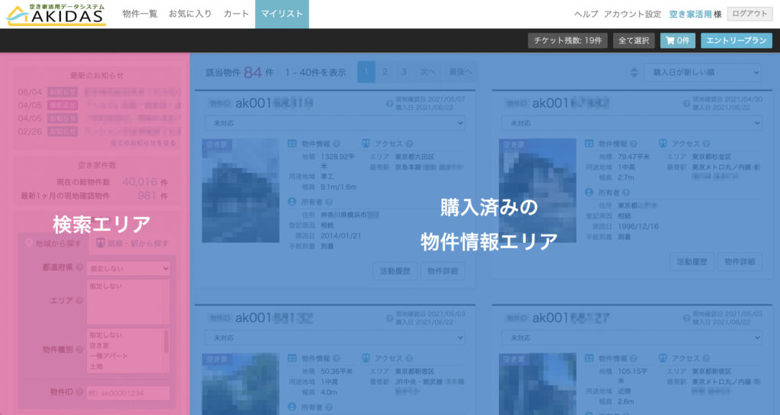Click the train access icon in the 杉並区 card
This screenshot has height=415, width=780.
pyautogui.click(x=663, y=144)
